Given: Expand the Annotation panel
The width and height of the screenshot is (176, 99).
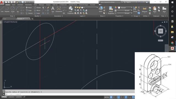Looking at the screenshot, I should point(58,16).
